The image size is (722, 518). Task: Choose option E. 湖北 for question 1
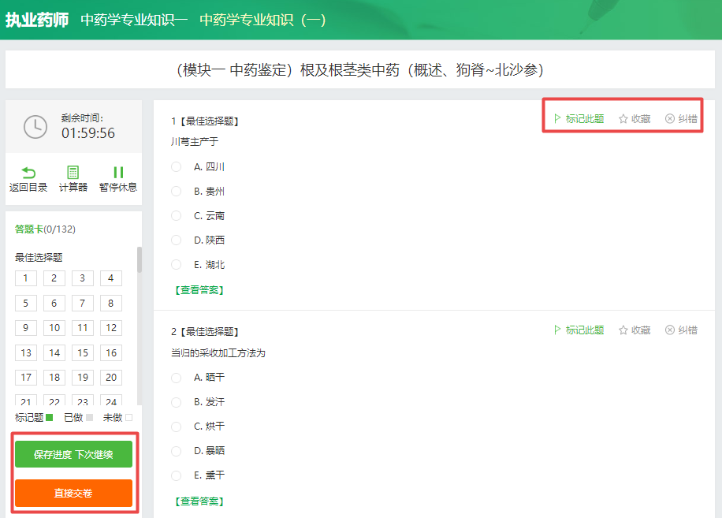point(177,265)
